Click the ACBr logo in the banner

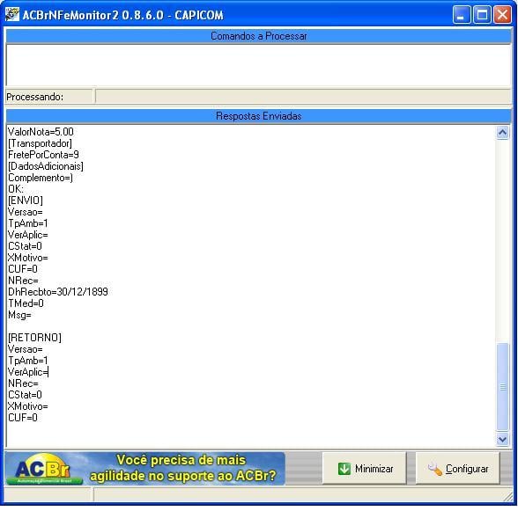tap(44, 469)
